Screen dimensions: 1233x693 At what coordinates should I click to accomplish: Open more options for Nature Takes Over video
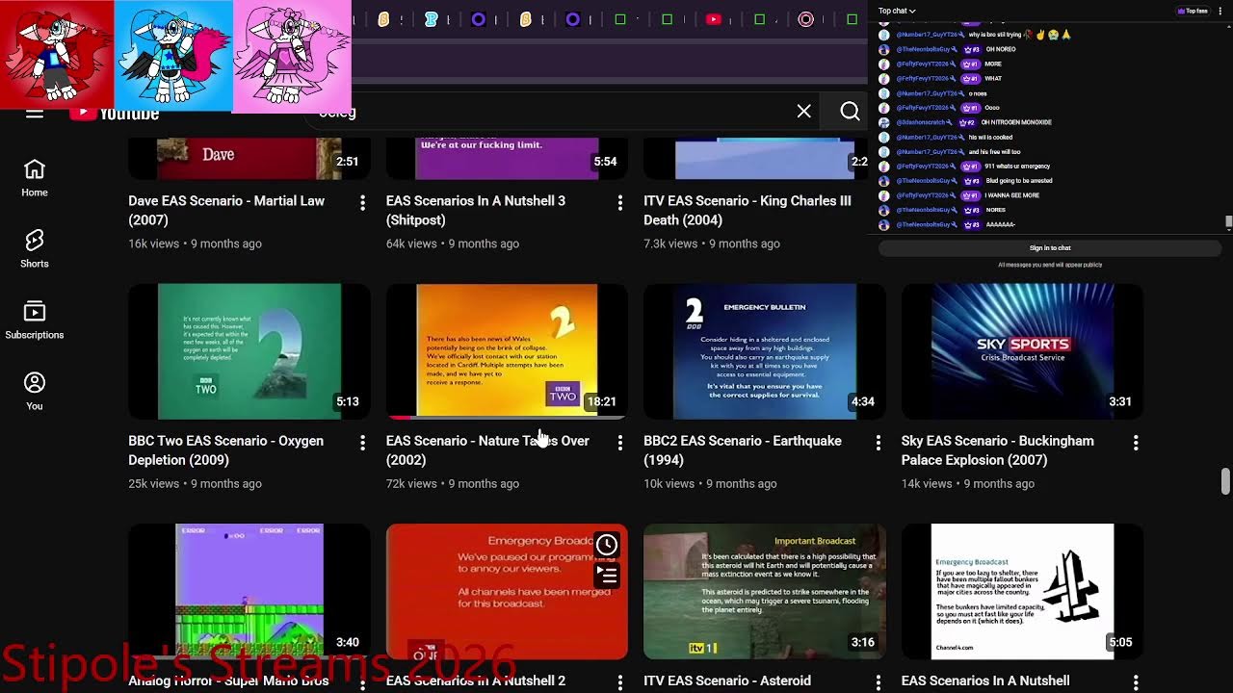tap(619, 443)
